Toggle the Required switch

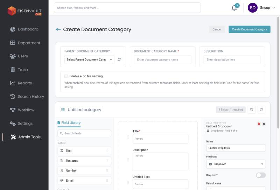[261, 175]
